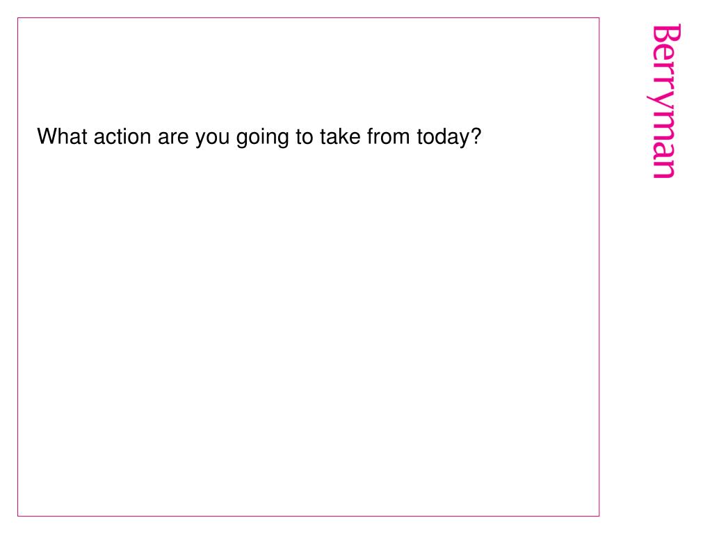Select the word "action" in the heading

tap(122, 136)
